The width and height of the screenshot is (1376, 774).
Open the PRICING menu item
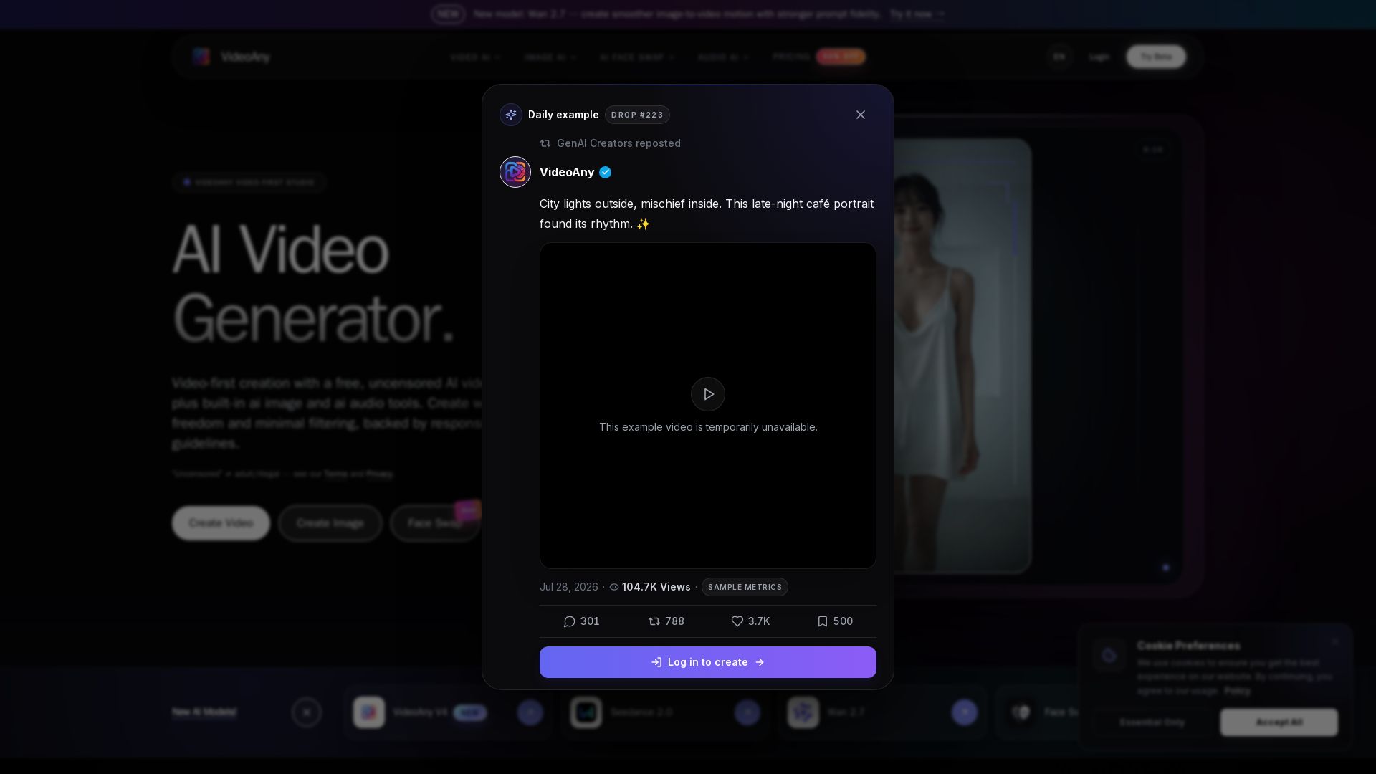(791, 57)
